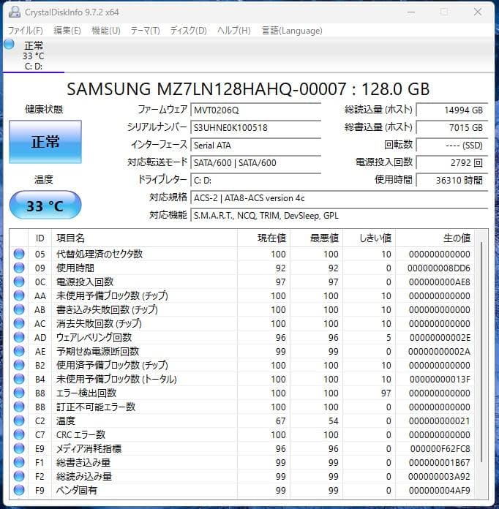The height and width of the screenshot is (509, 499).
Task: Click the features field S.M.A.R.T., NCQ, TRIM
Action: pyautogui.click(x=339, y=215)
